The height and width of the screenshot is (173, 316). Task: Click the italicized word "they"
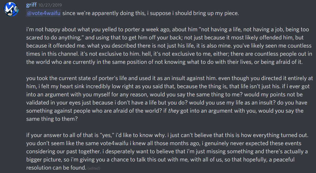pyautogui.click(x=174, y=111)
